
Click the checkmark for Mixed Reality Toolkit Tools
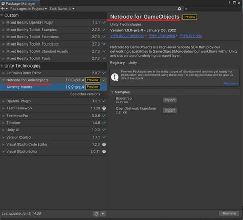tap(104, 58)
